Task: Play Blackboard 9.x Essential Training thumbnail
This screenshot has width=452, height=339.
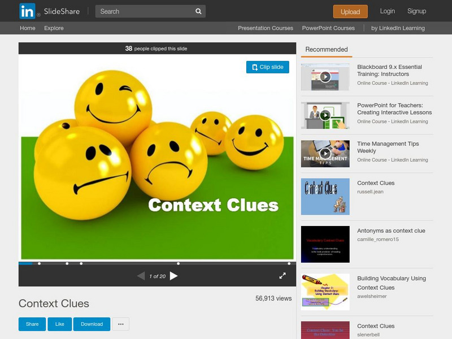Action: tap(325, 77)
